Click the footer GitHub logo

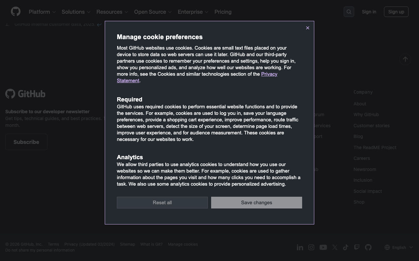[x=25, y=94]
